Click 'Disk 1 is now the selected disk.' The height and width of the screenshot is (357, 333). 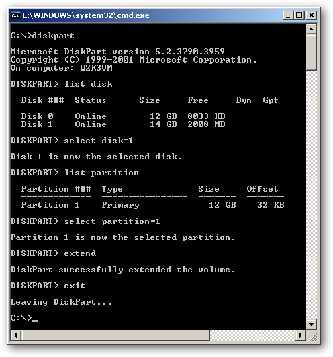tap(96, 157)
